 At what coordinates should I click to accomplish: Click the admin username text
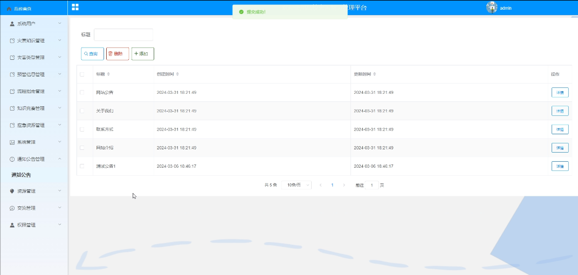click(x=505, y=8)
